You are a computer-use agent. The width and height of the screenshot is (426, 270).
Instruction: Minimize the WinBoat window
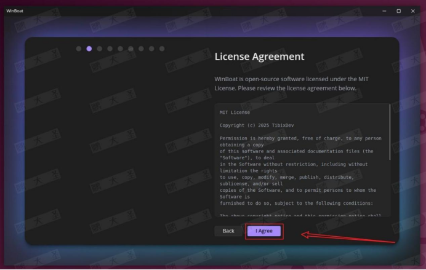[385, 11]
